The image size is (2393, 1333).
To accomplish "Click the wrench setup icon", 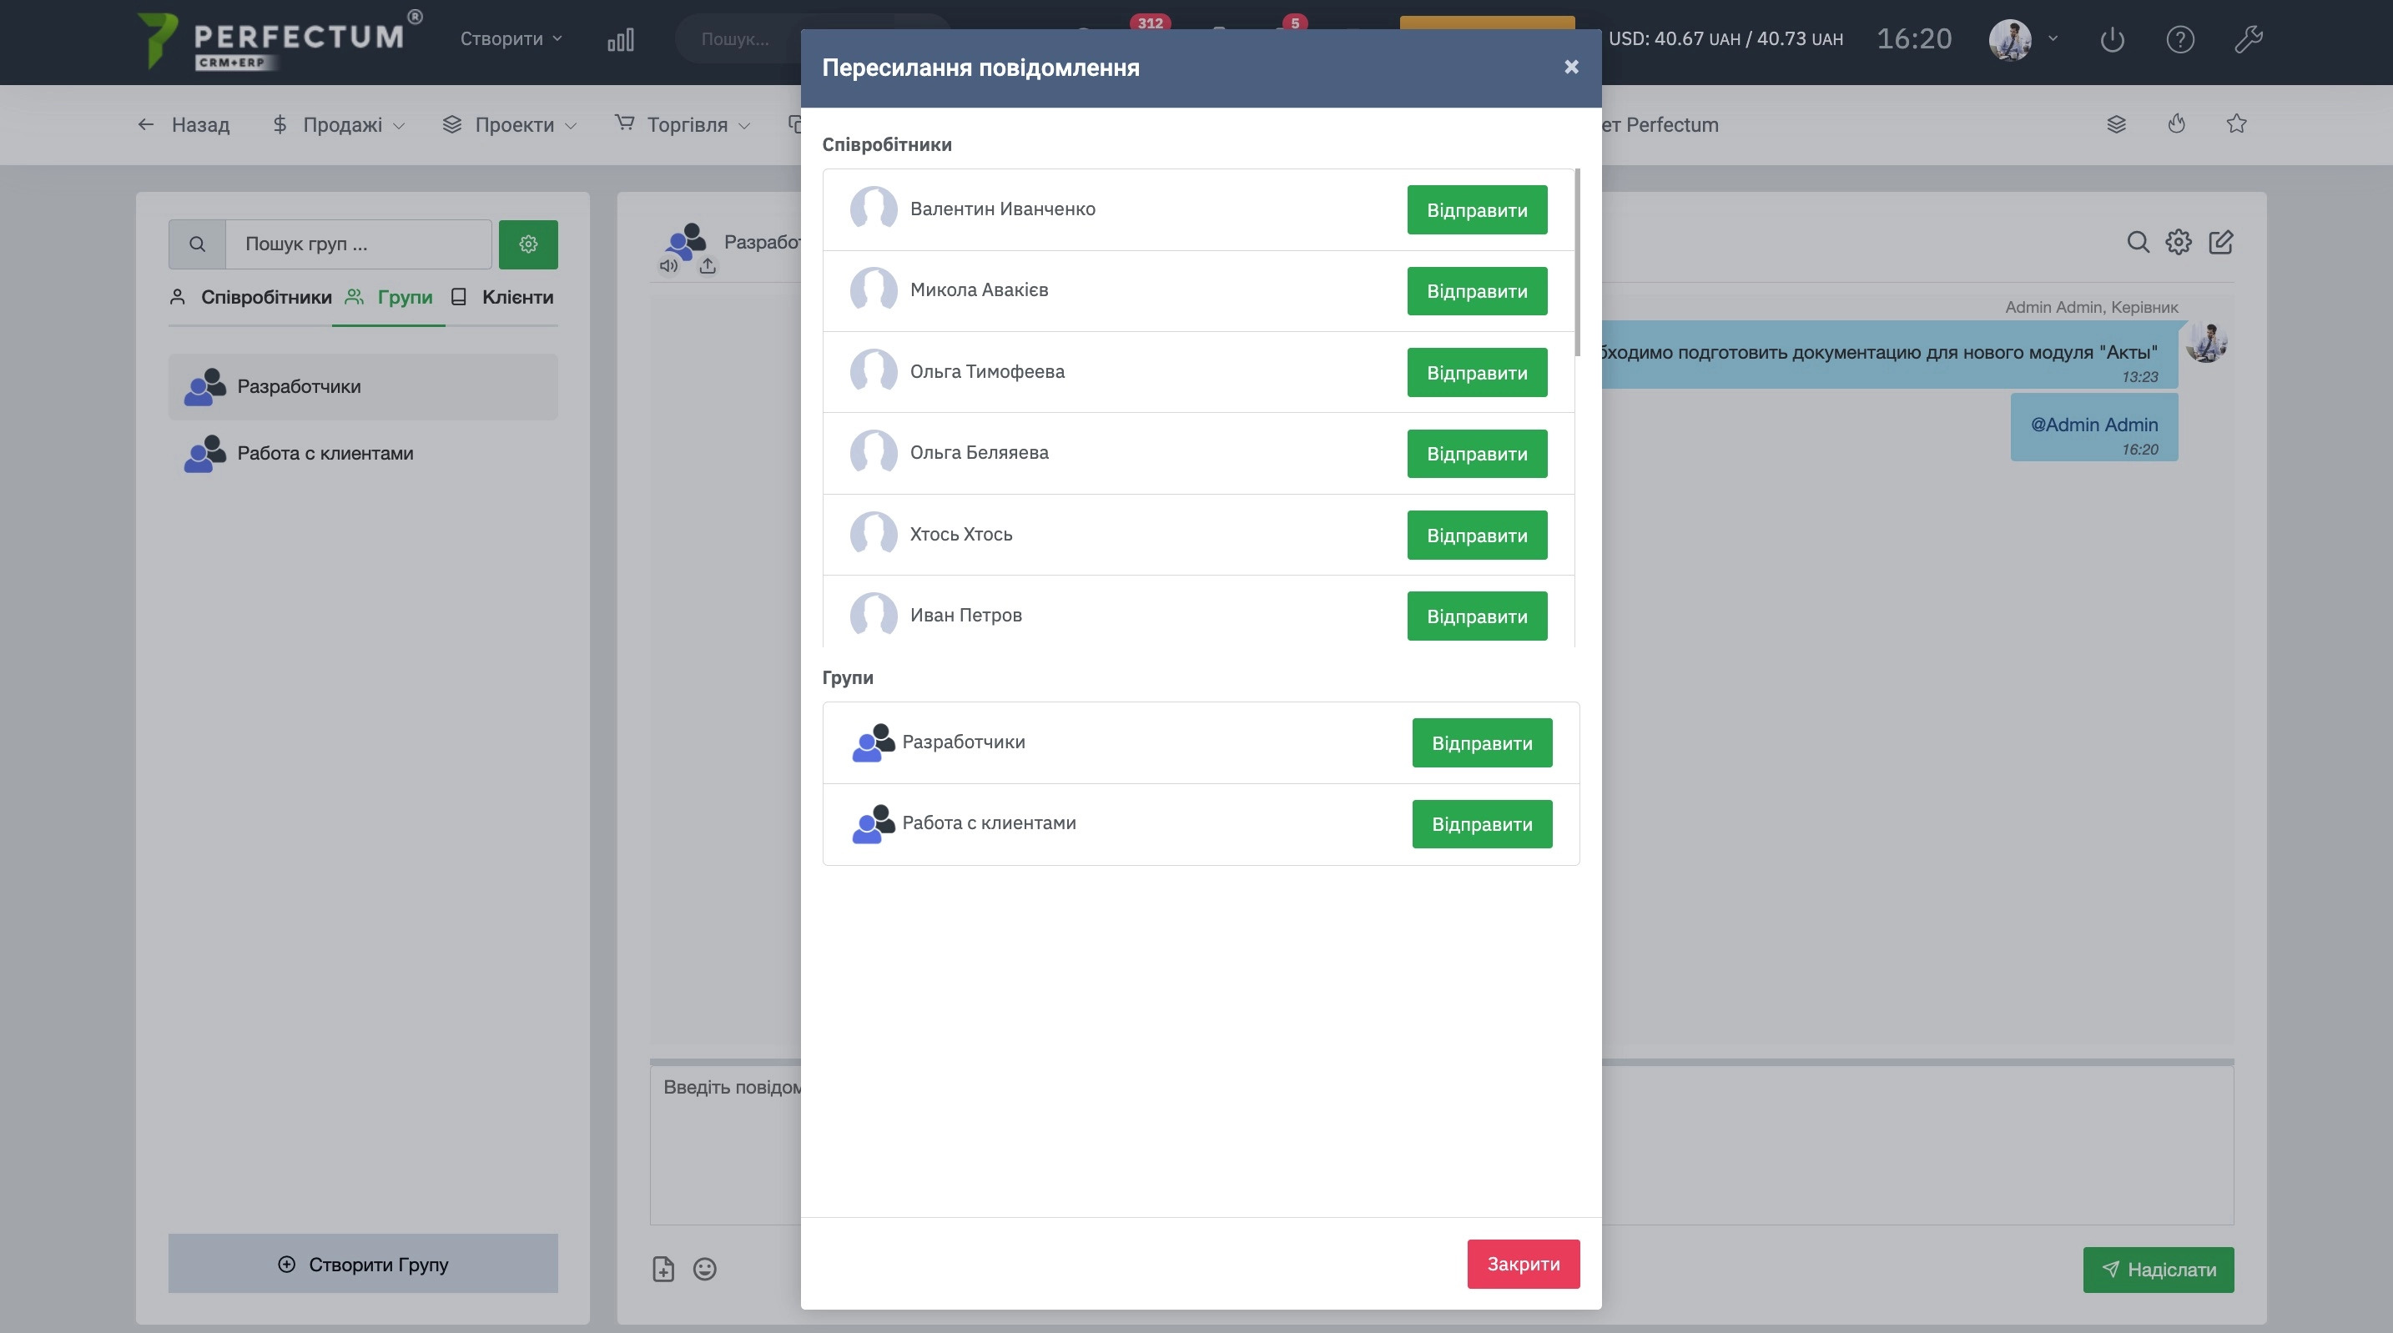I will point(2247,39).
